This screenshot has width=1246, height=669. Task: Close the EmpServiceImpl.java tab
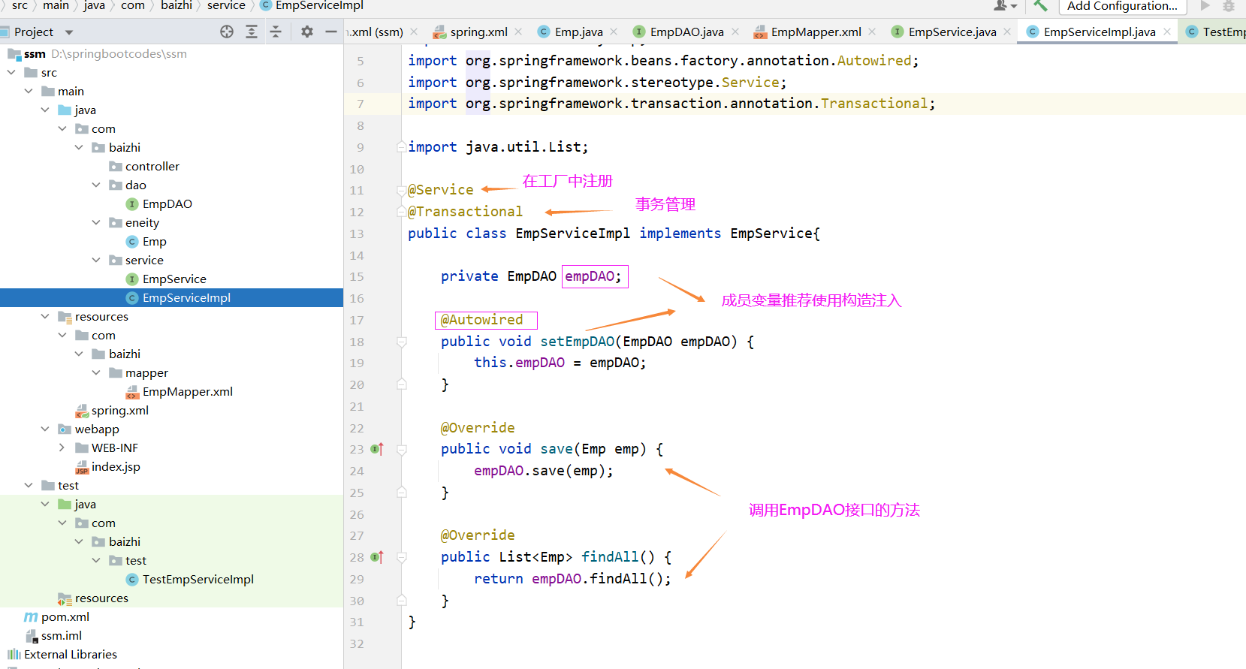coord(1167,32)
